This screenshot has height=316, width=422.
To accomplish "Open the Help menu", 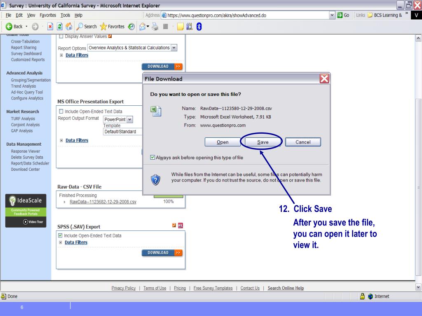I will 78,15.
